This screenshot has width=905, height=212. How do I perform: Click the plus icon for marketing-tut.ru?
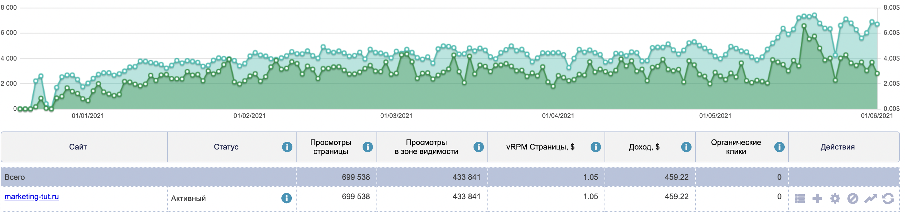point(817,199)
